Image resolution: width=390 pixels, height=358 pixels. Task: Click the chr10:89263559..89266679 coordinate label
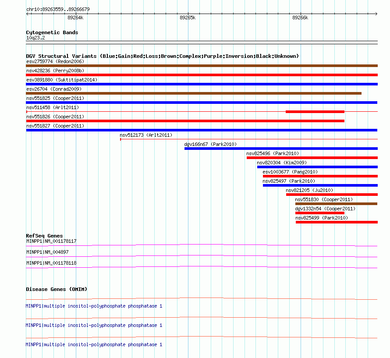tap(58, 9)
